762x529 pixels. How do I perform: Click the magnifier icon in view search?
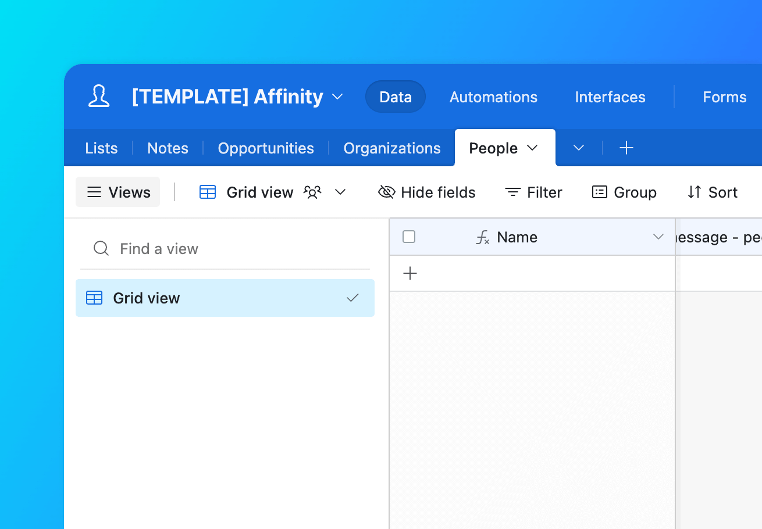coord(101,249)
